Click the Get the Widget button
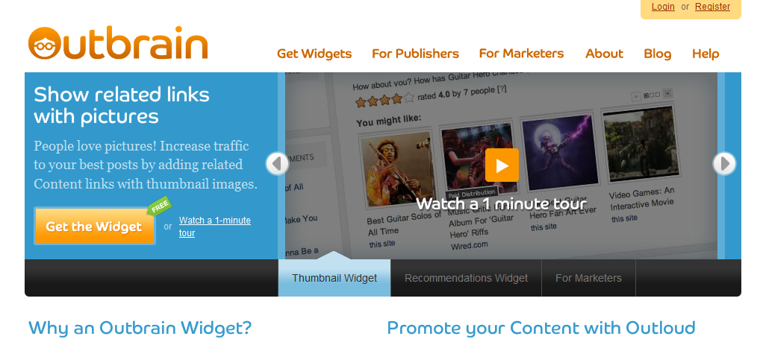This screenshot has width=760, height=348. pos(95,226)
